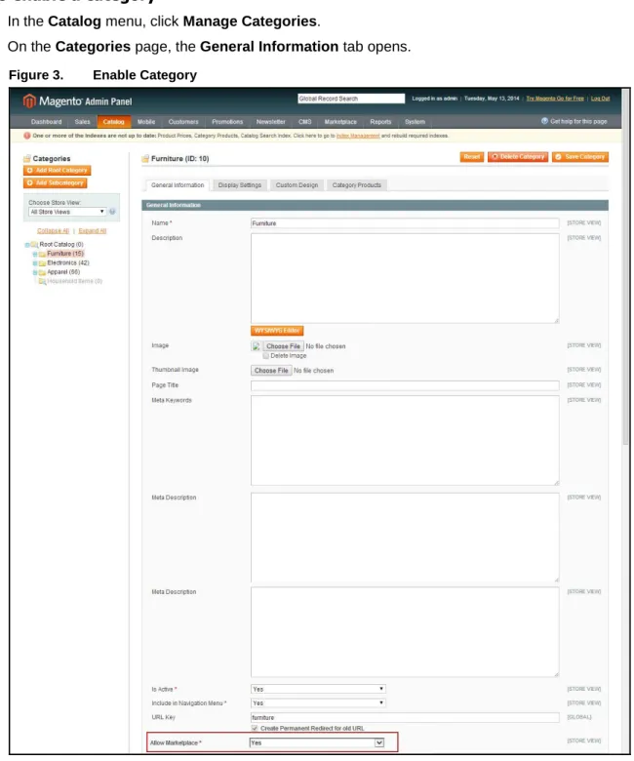This screenshot has width=634, height=761.
Task: Click the Expand All link
Action: (x=92, y=231)
